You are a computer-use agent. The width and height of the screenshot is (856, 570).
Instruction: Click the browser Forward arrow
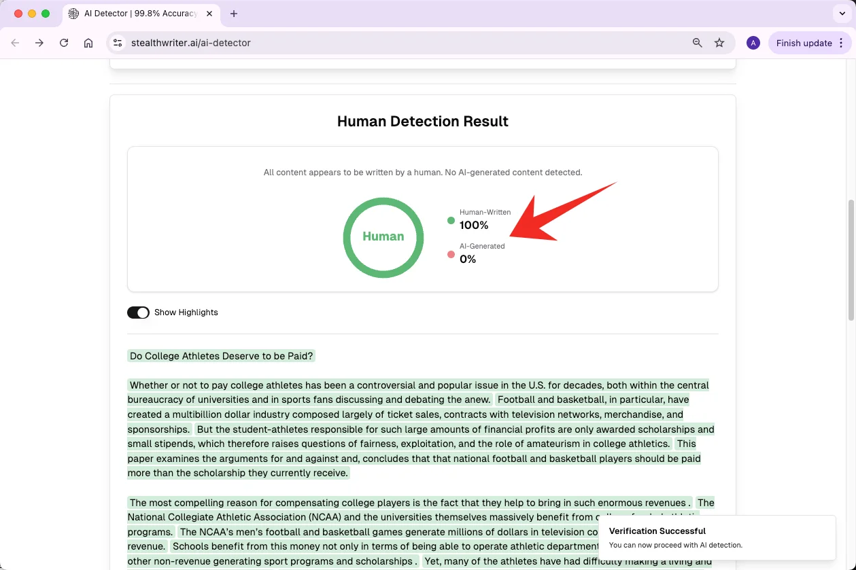pos(39,43)
